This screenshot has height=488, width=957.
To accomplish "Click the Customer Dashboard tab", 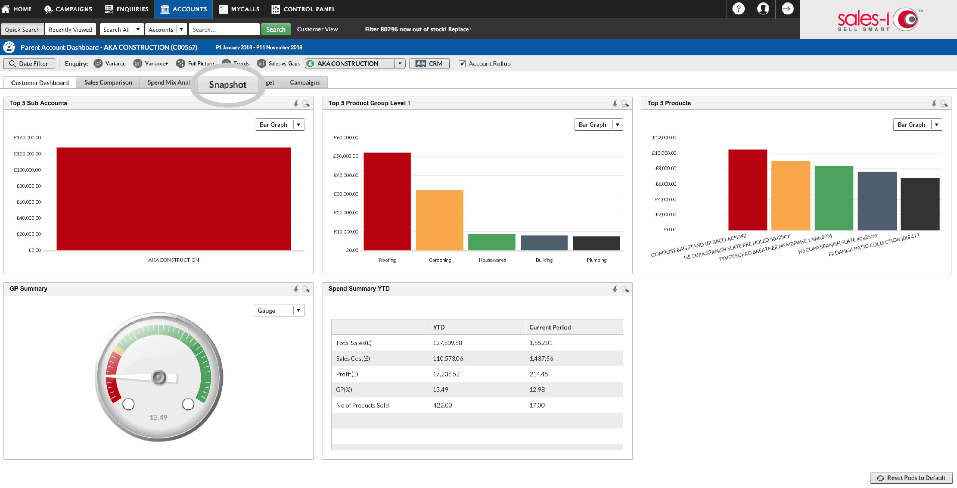I will [40, 82].
